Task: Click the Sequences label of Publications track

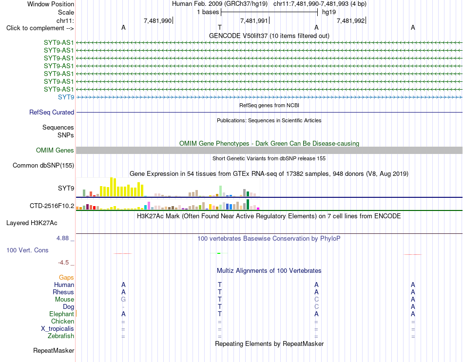Action: click(58, 127)
